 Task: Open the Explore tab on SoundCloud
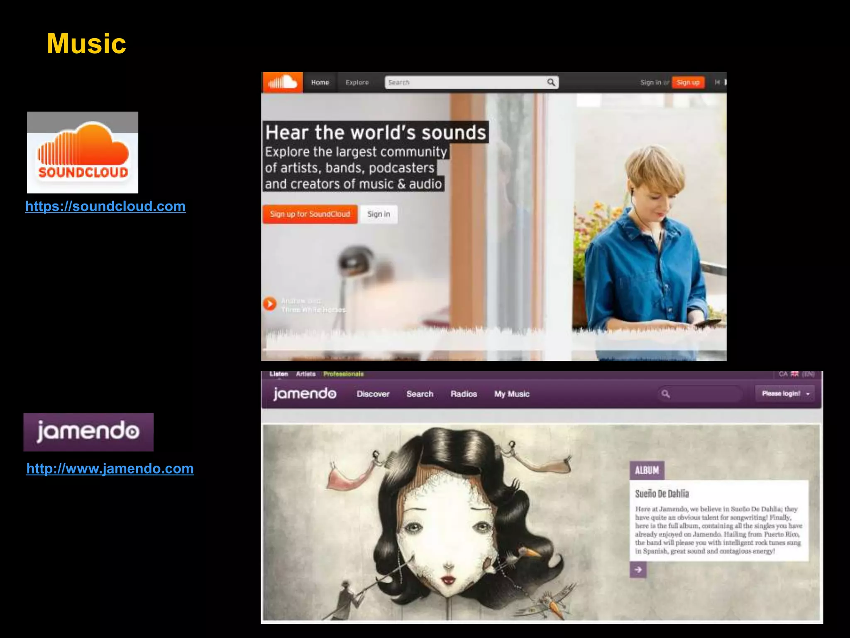[x=357, y=82]
